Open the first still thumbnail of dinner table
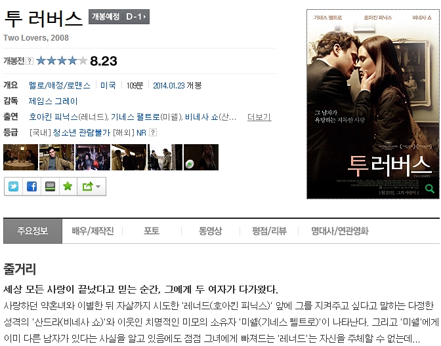The image size is (441, 346). pos(20,157)
